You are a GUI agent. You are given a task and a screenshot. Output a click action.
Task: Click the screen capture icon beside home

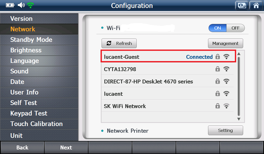coord(242,6)
